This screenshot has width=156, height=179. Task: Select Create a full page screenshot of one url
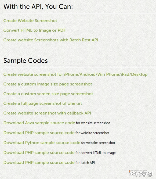42,103
